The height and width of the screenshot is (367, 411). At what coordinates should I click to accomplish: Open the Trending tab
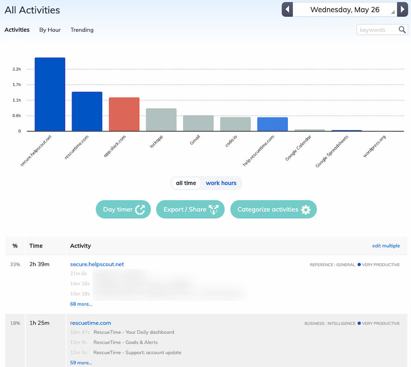pyautogui.click(x=82, y=30)
